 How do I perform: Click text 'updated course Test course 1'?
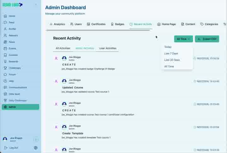coord(94,92)
